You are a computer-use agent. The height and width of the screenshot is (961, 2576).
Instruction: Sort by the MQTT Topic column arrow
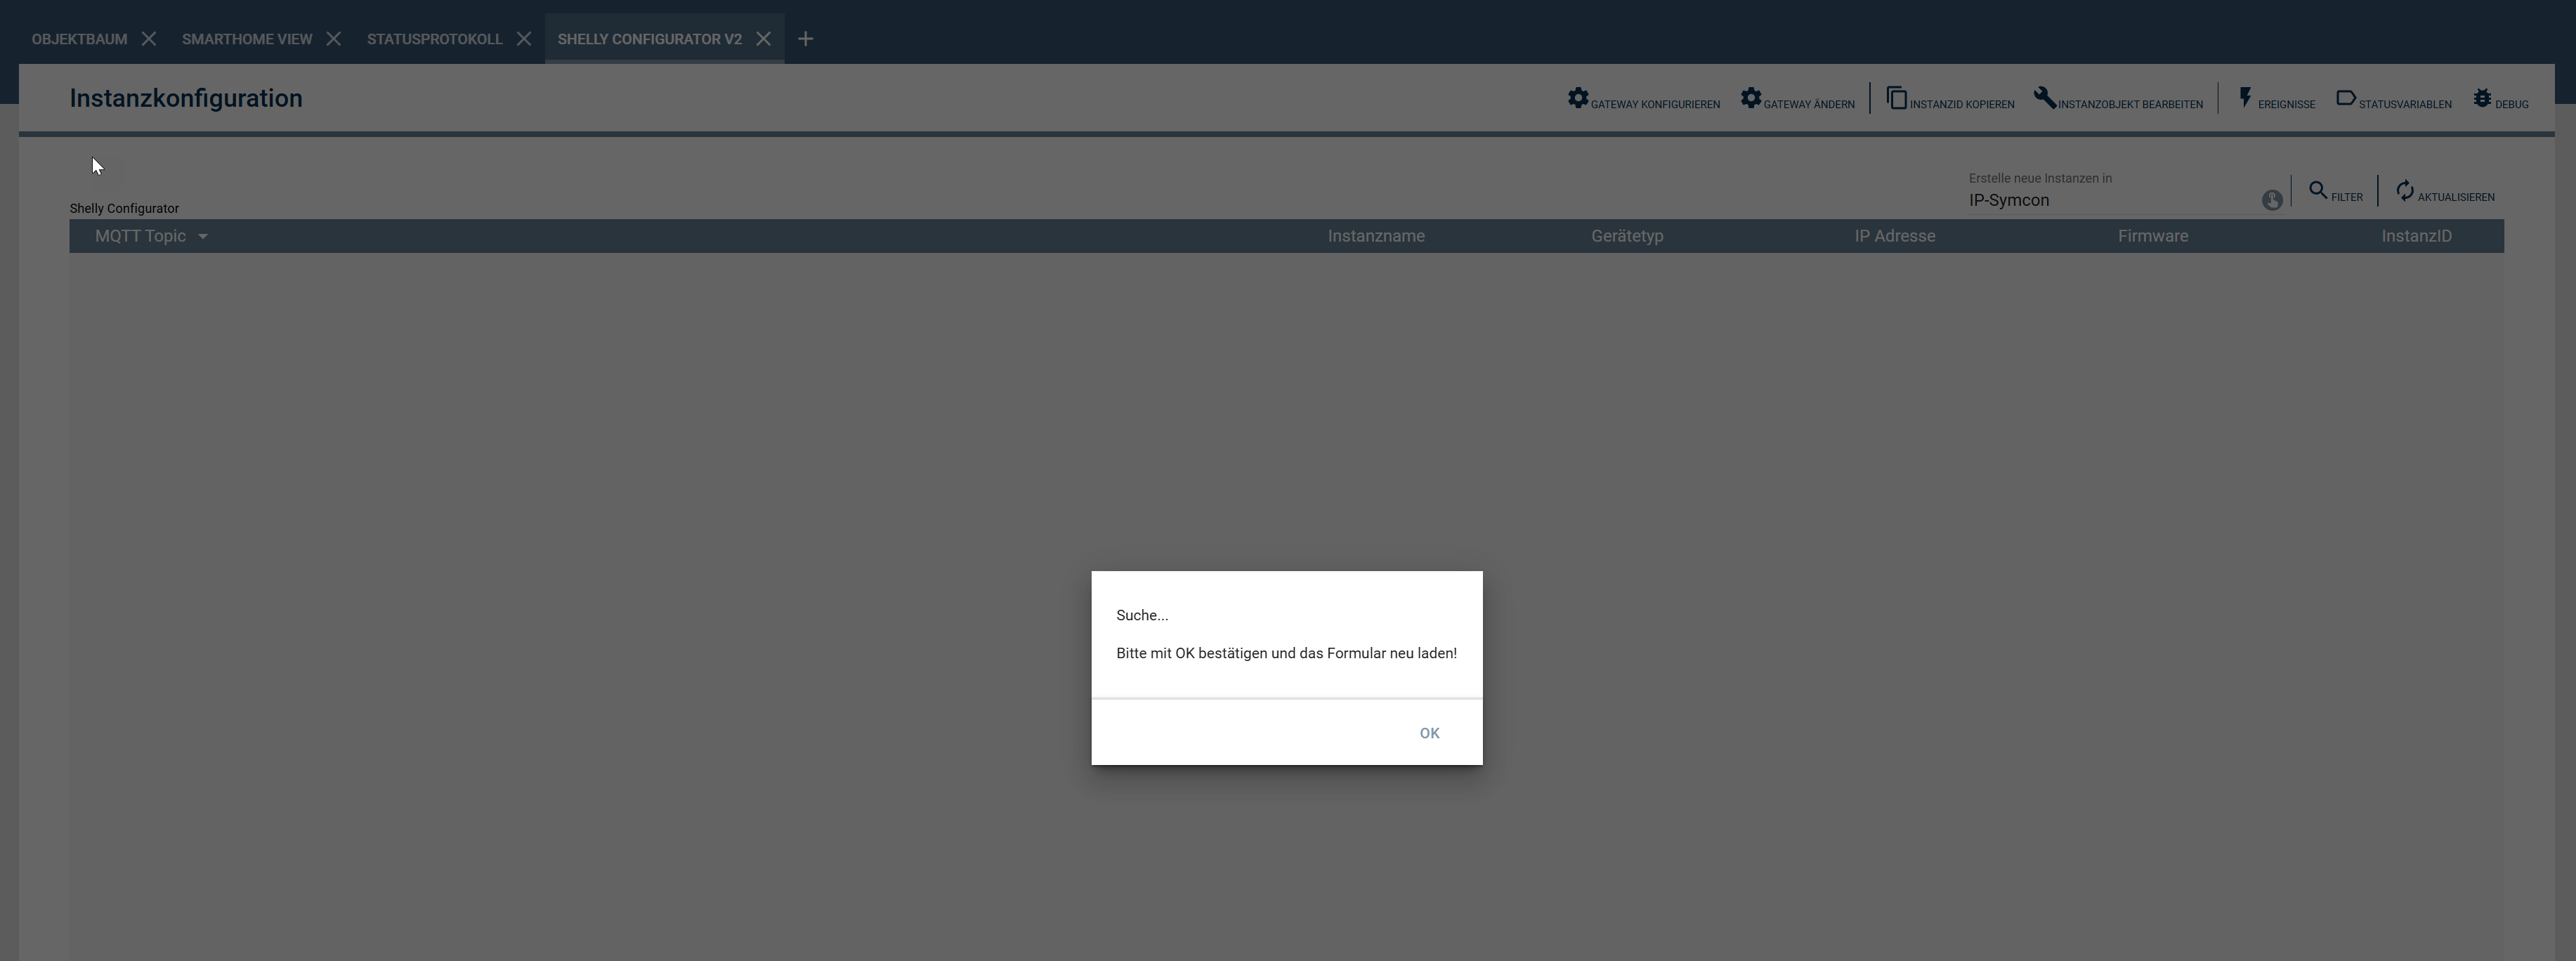(x=202, y=237)
